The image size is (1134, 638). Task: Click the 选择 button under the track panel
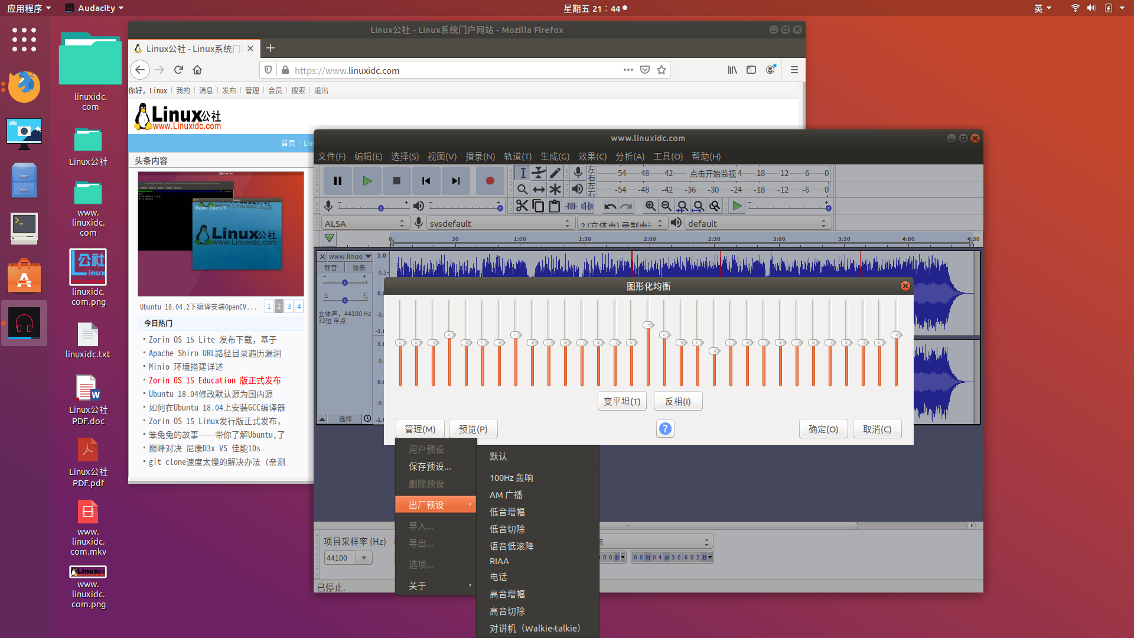(345, 419)
